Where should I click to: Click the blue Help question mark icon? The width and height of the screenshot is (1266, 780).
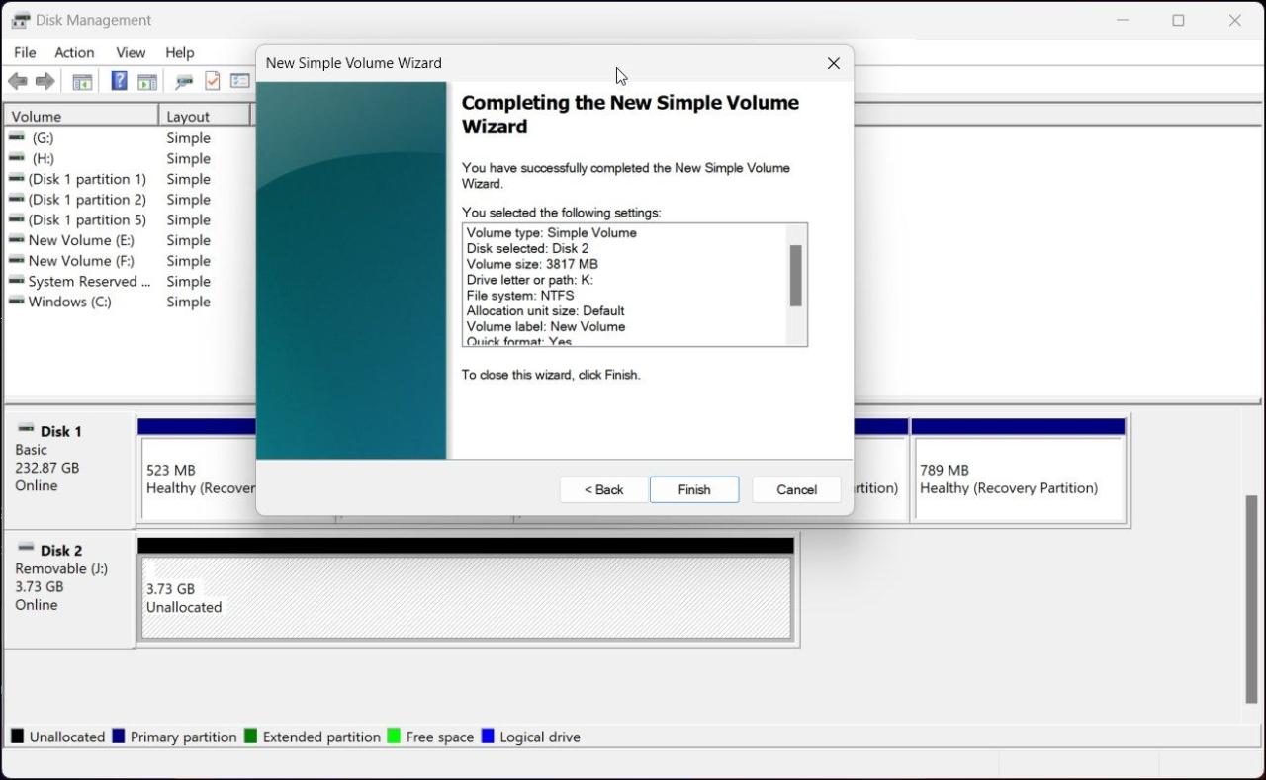(119, 81)
